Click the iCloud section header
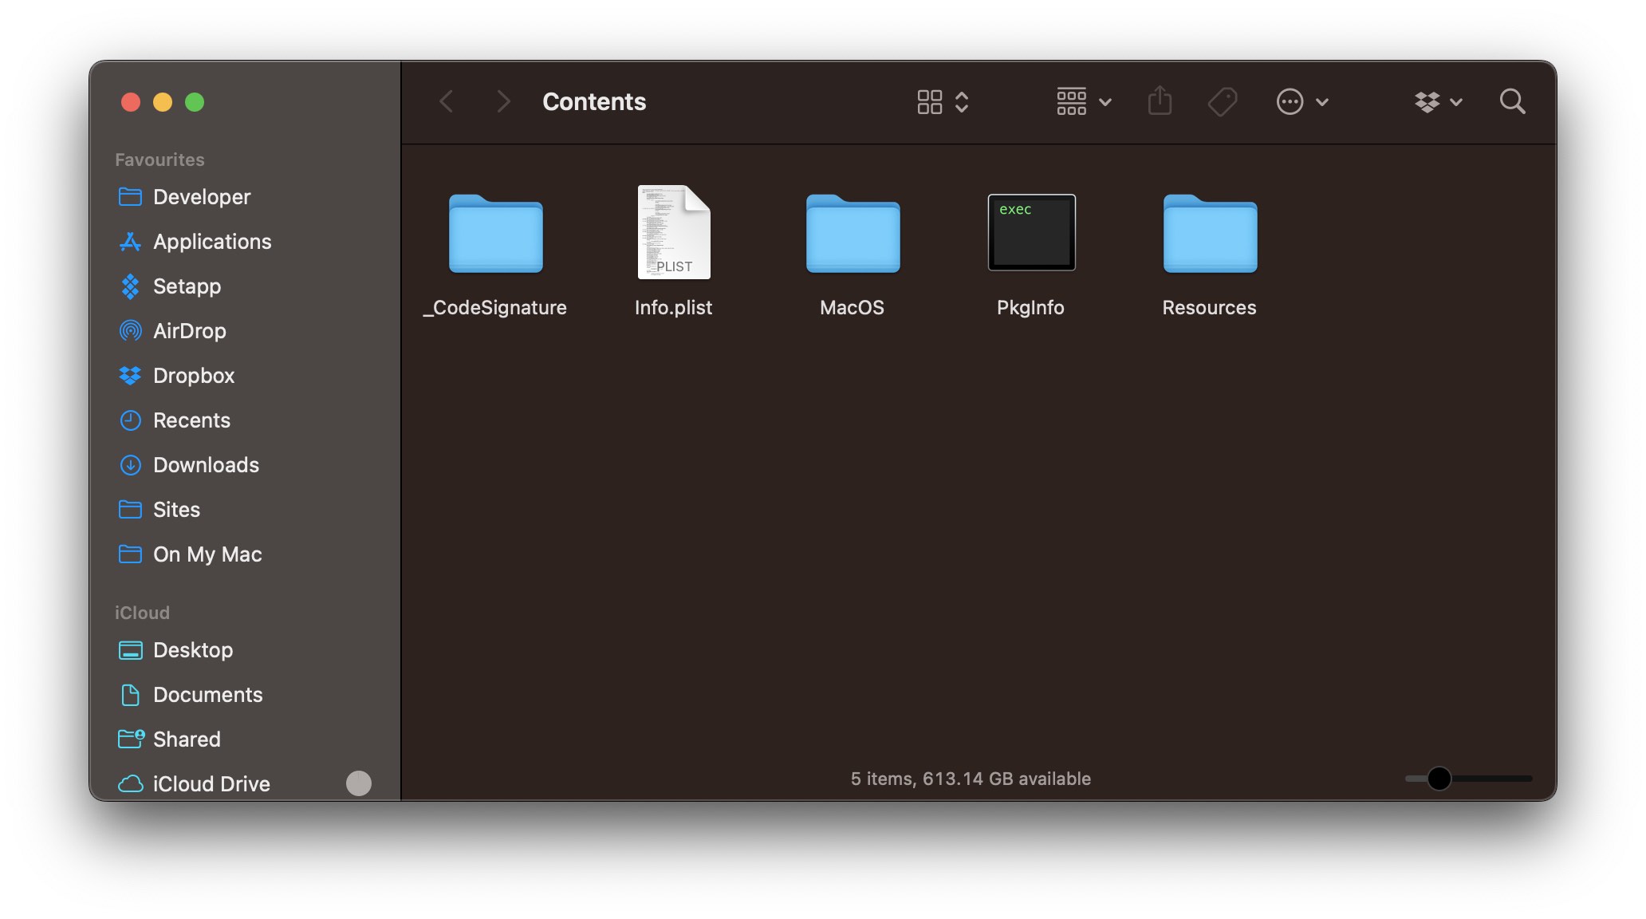Screen dimensions: 1646x919 142,613
